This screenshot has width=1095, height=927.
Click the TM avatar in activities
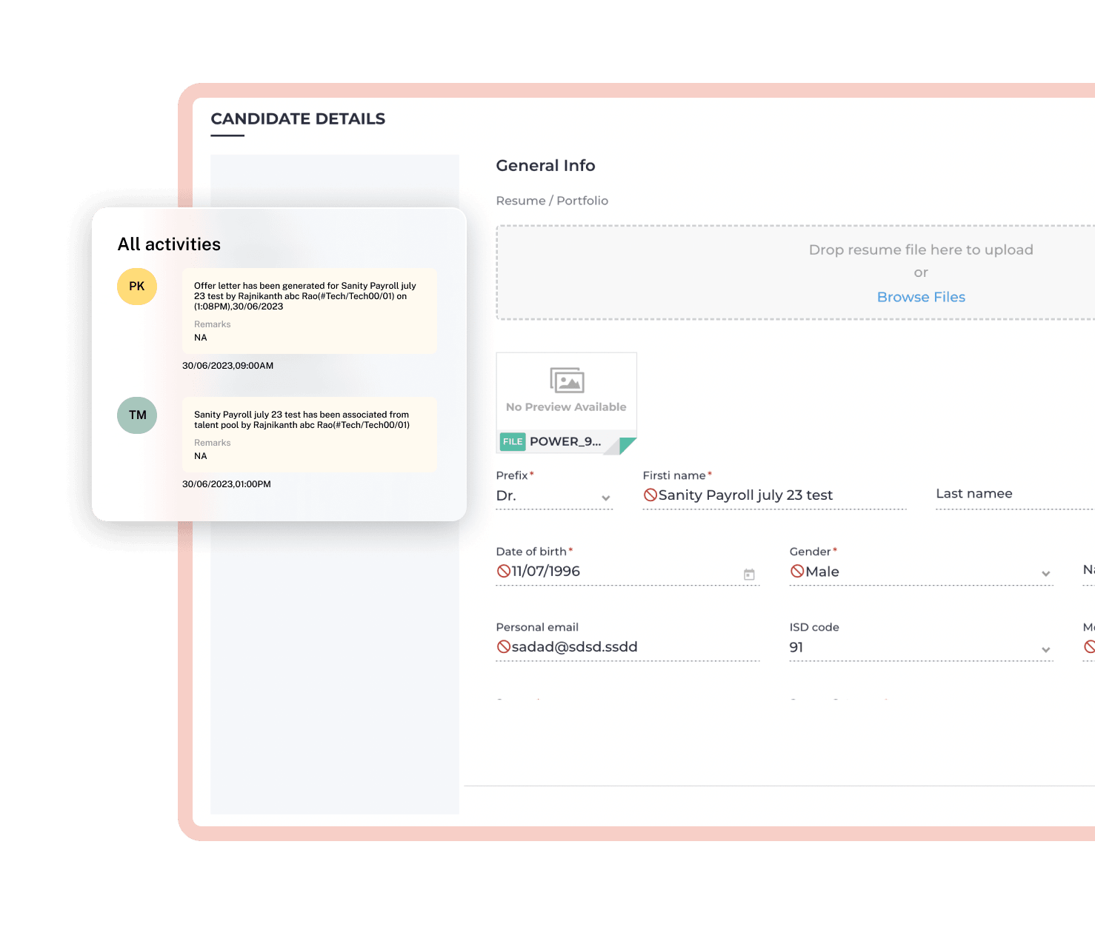pyautogui.click(x=137, y=415)
